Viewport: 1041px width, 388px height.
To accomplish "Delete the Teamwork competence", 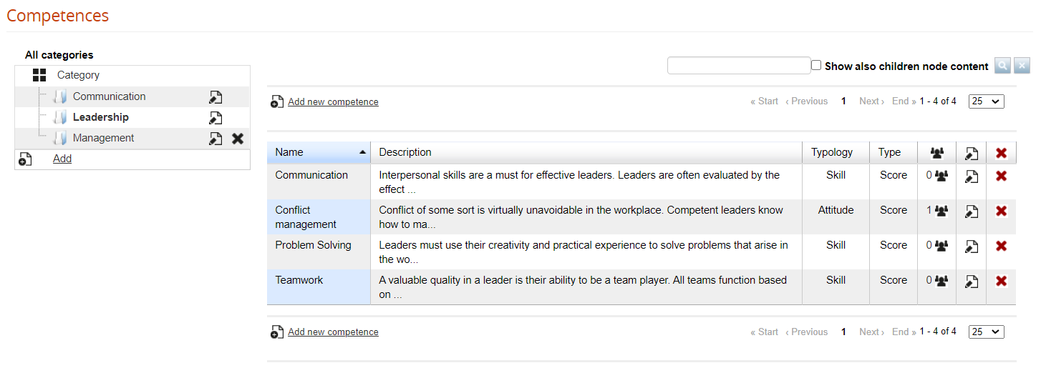I will (1001, 281).
